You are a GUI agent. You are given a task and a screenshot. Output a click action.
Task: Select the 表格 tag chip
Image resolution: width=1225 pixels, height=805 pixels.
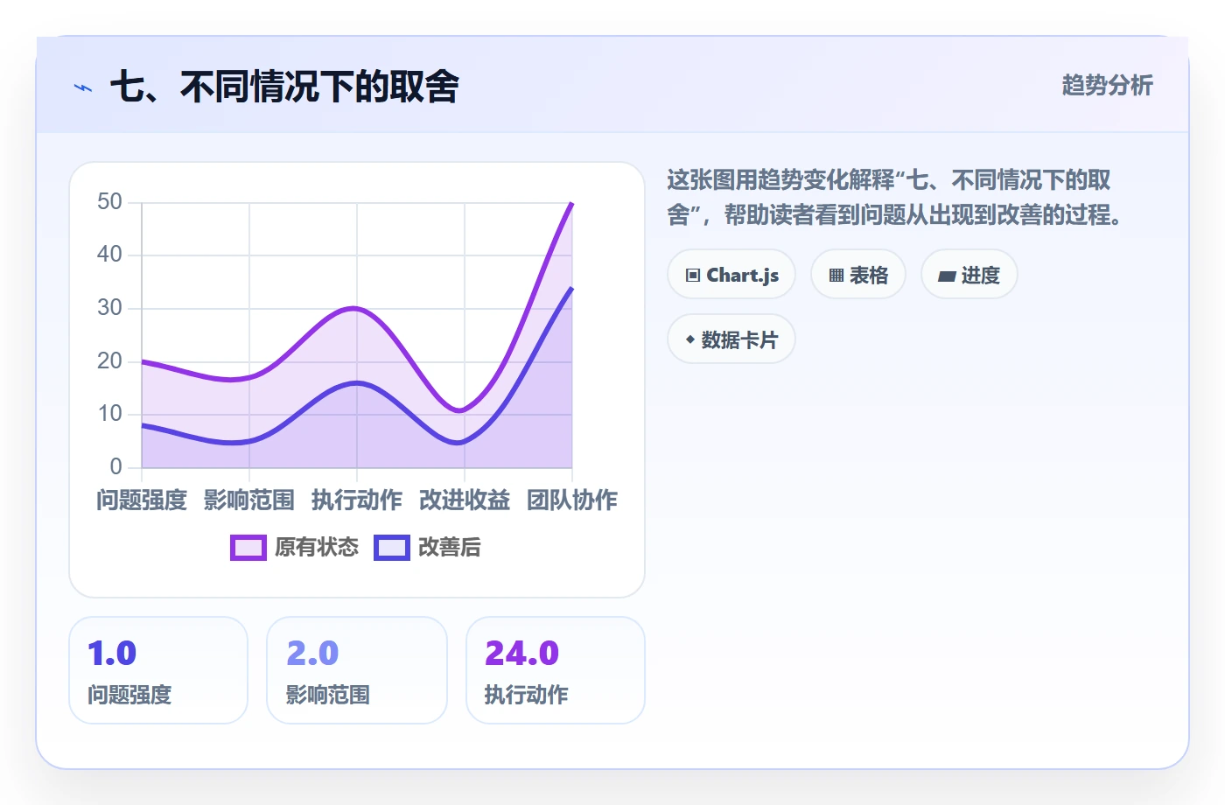(x=858, y=275)
